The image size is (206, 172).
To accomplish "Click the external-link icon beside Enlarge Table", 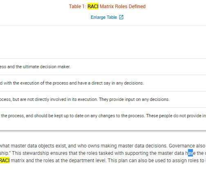I will [121, 17].
